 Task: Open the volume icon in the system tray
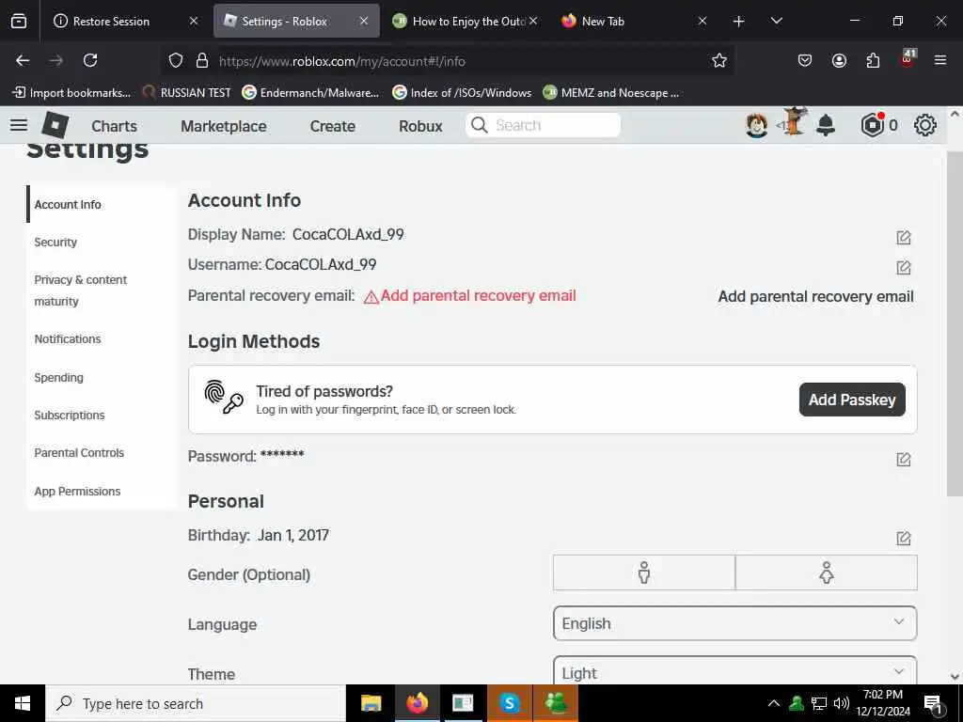click(842, 703)
